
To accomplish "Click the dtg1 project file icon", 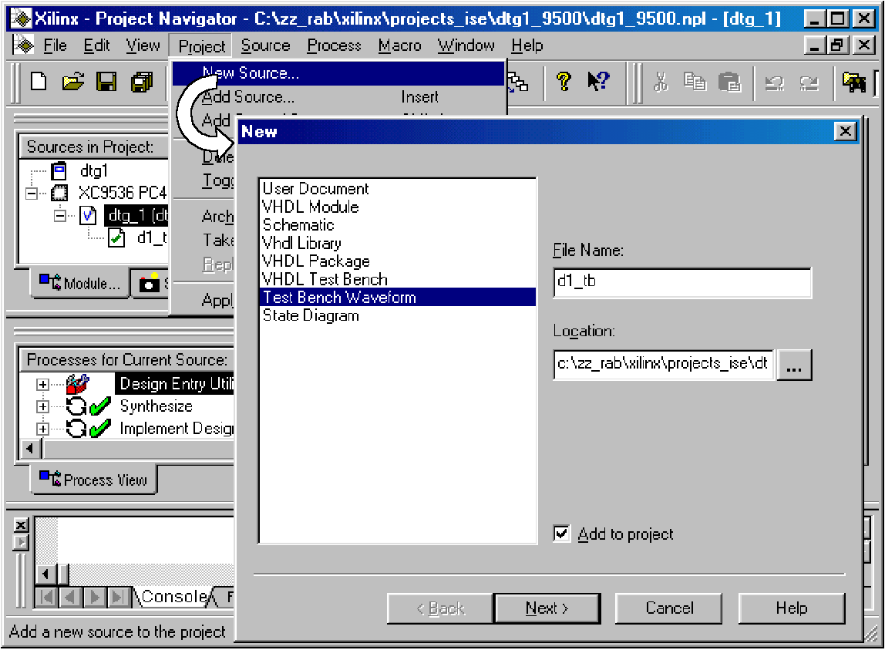I will 59,170.
